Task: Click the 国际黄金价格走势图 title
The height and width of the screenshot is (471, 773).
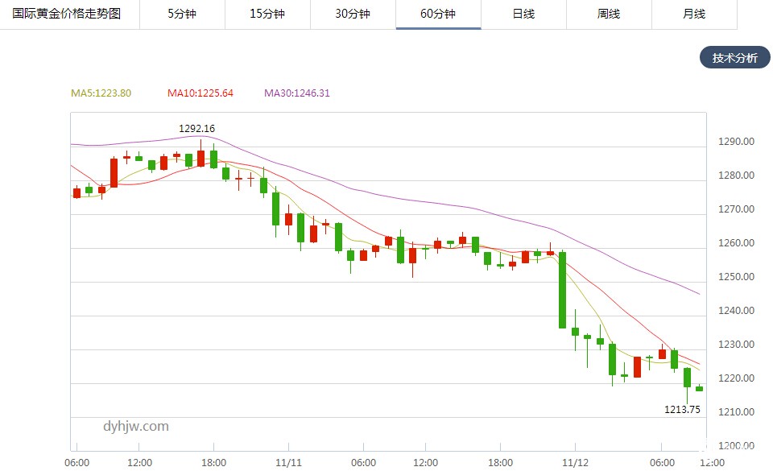Action: click(x=67, y=14)
